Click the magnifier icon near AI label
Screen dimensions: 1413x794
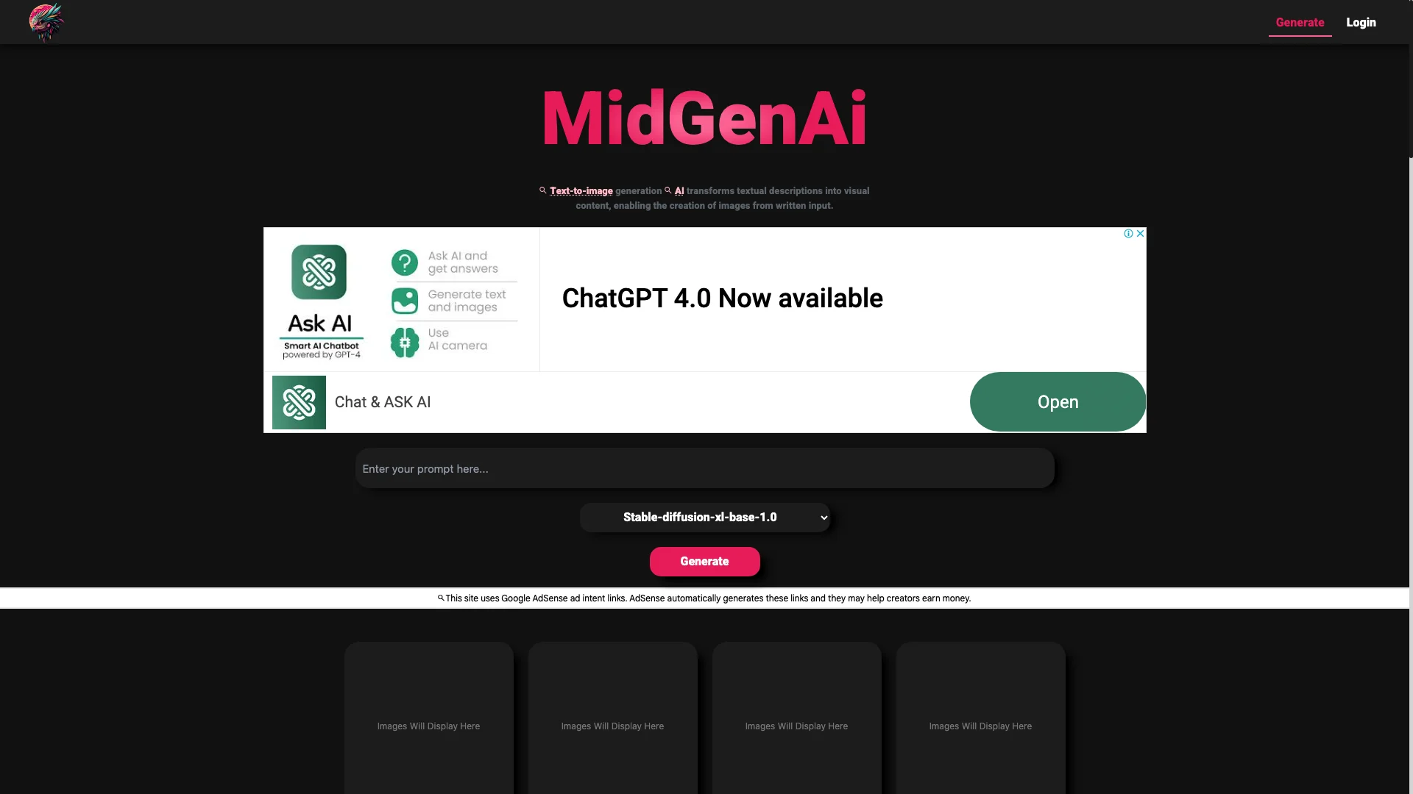pyautogui.click(x=667, y=190)
